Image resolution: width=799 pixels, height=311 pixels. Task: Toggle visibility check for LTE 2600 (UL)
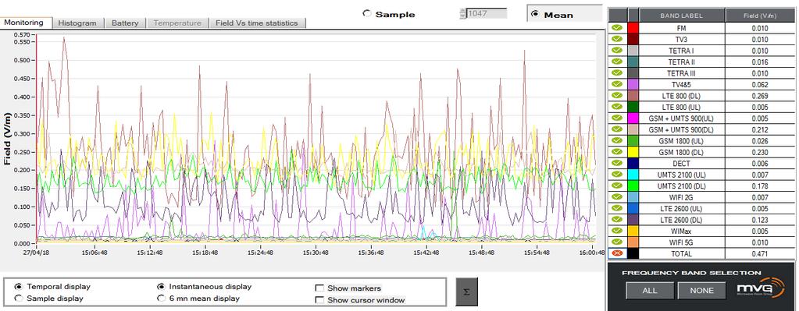617,208
